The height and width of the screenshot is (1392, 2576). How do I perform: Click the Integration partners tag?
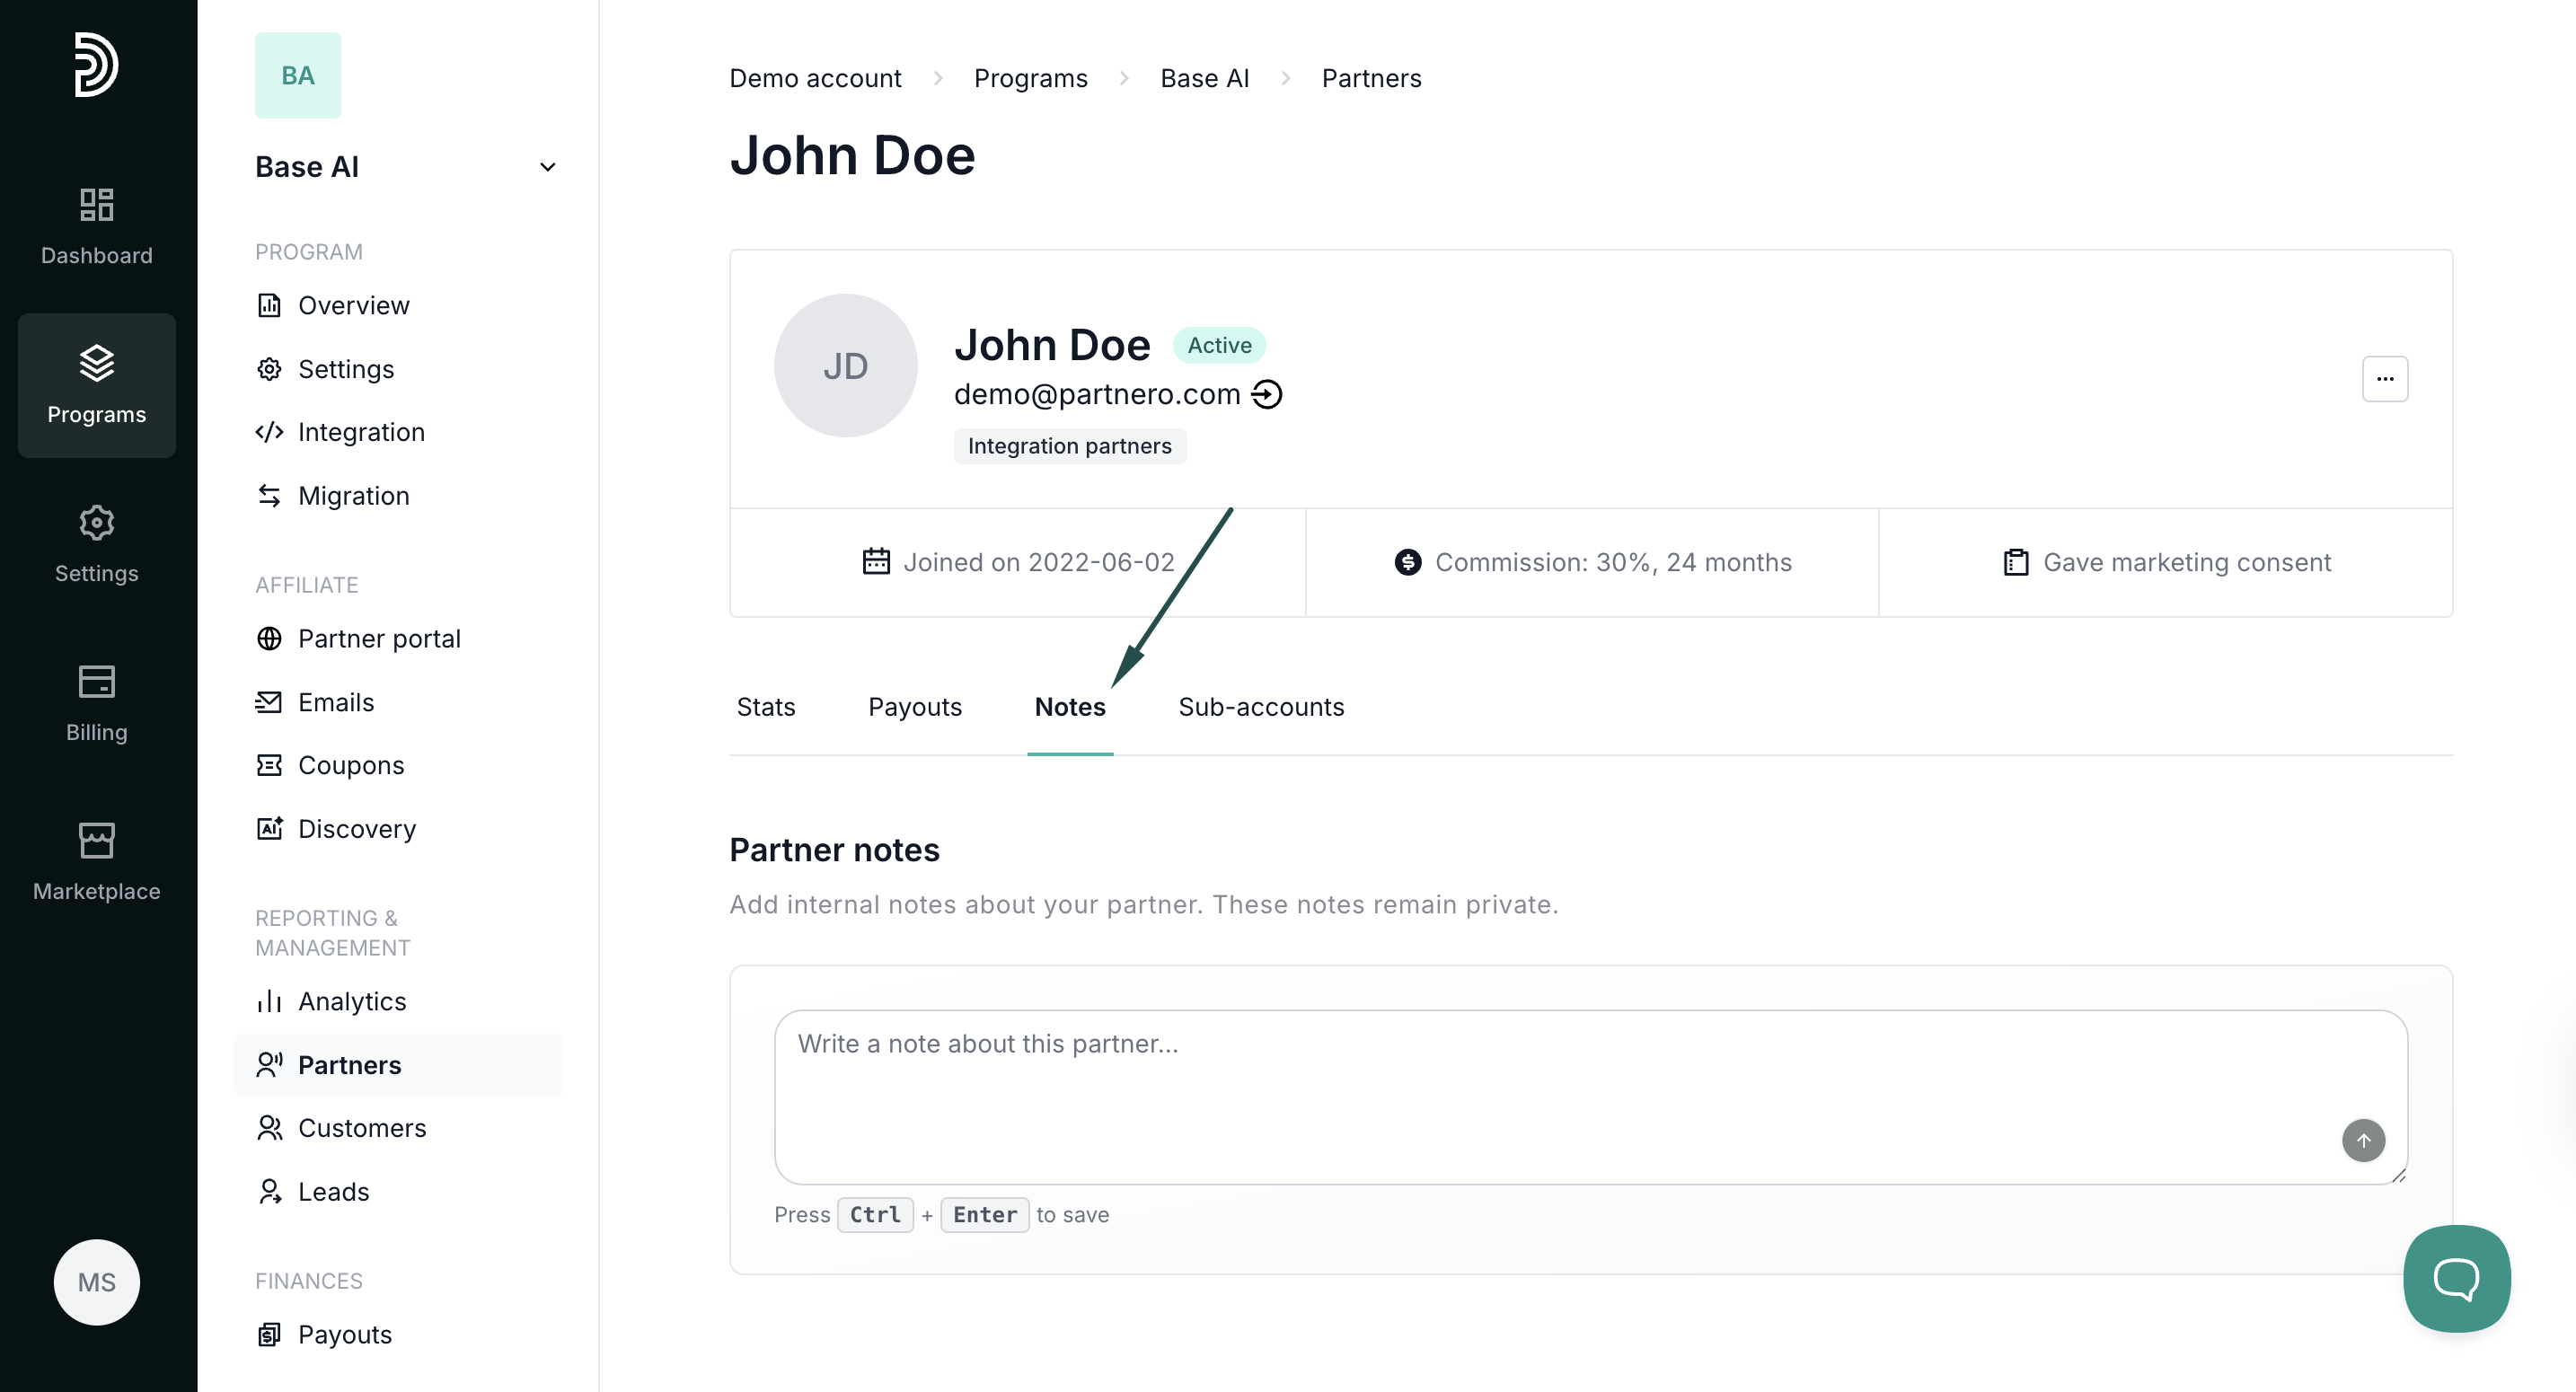[1069, 446]
